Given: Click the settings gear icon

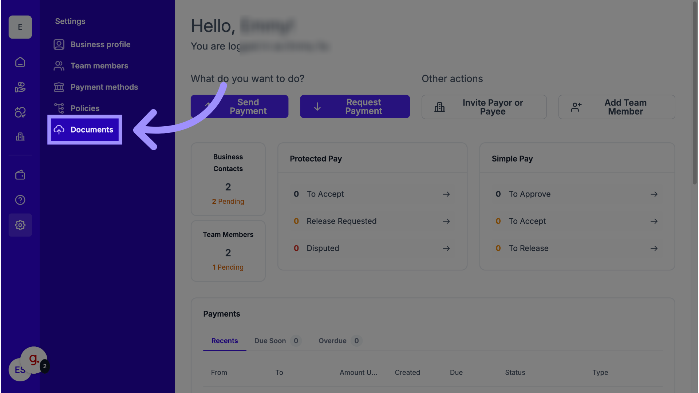Looking at the screenshot, I should coord(20,225).
